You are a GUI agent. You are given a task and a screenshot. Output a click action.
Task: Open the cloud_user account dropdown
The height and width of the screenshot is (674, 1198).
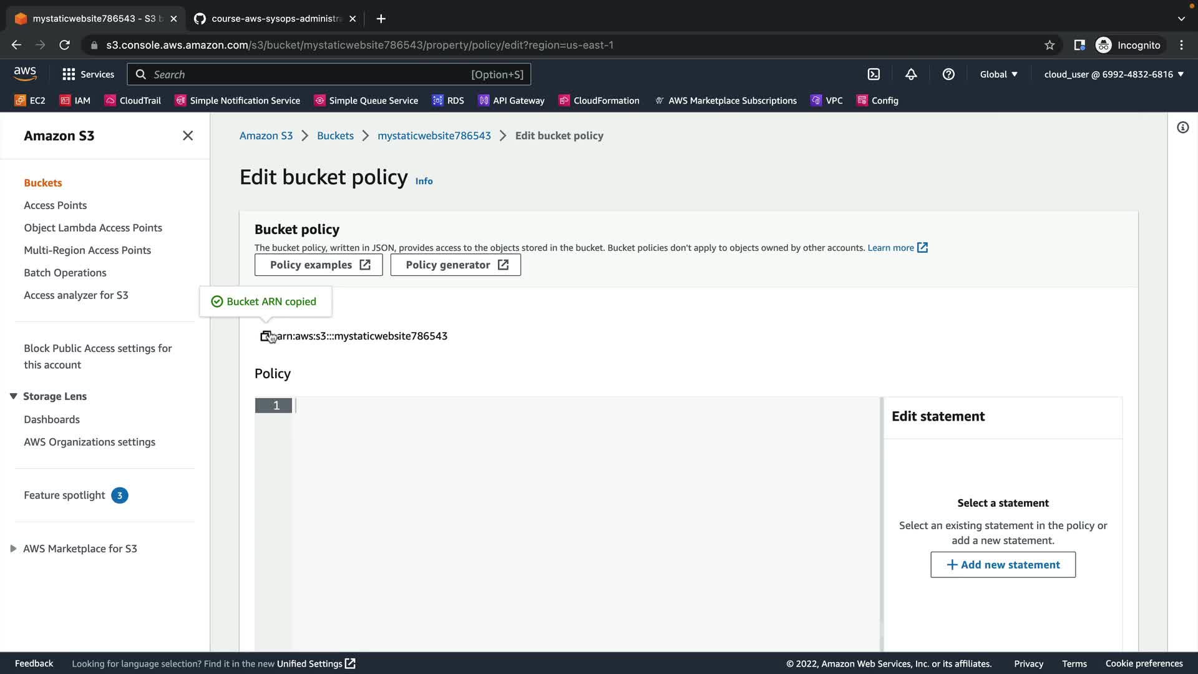tap(1114, 74)
